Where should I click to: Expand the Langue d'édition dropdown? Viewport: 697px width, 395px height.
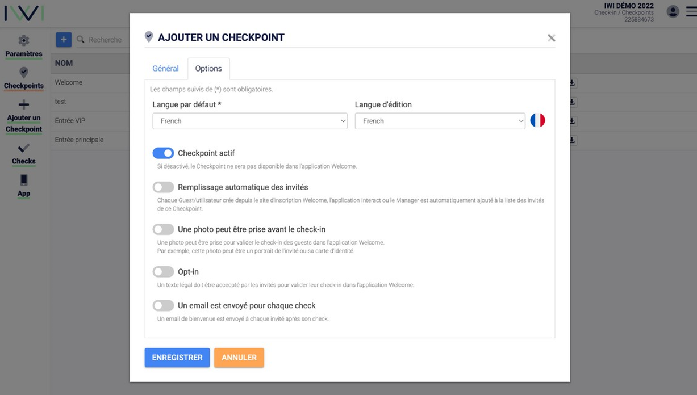pos(440,121)
